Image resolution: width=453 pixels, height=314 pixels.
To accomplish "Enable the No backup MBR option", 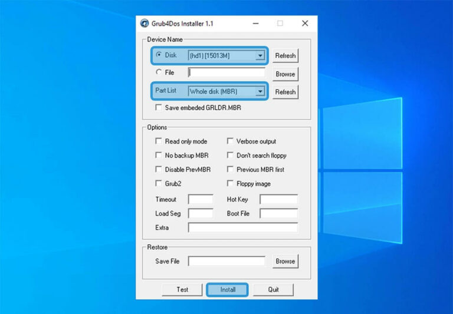I will click(158, 155).
